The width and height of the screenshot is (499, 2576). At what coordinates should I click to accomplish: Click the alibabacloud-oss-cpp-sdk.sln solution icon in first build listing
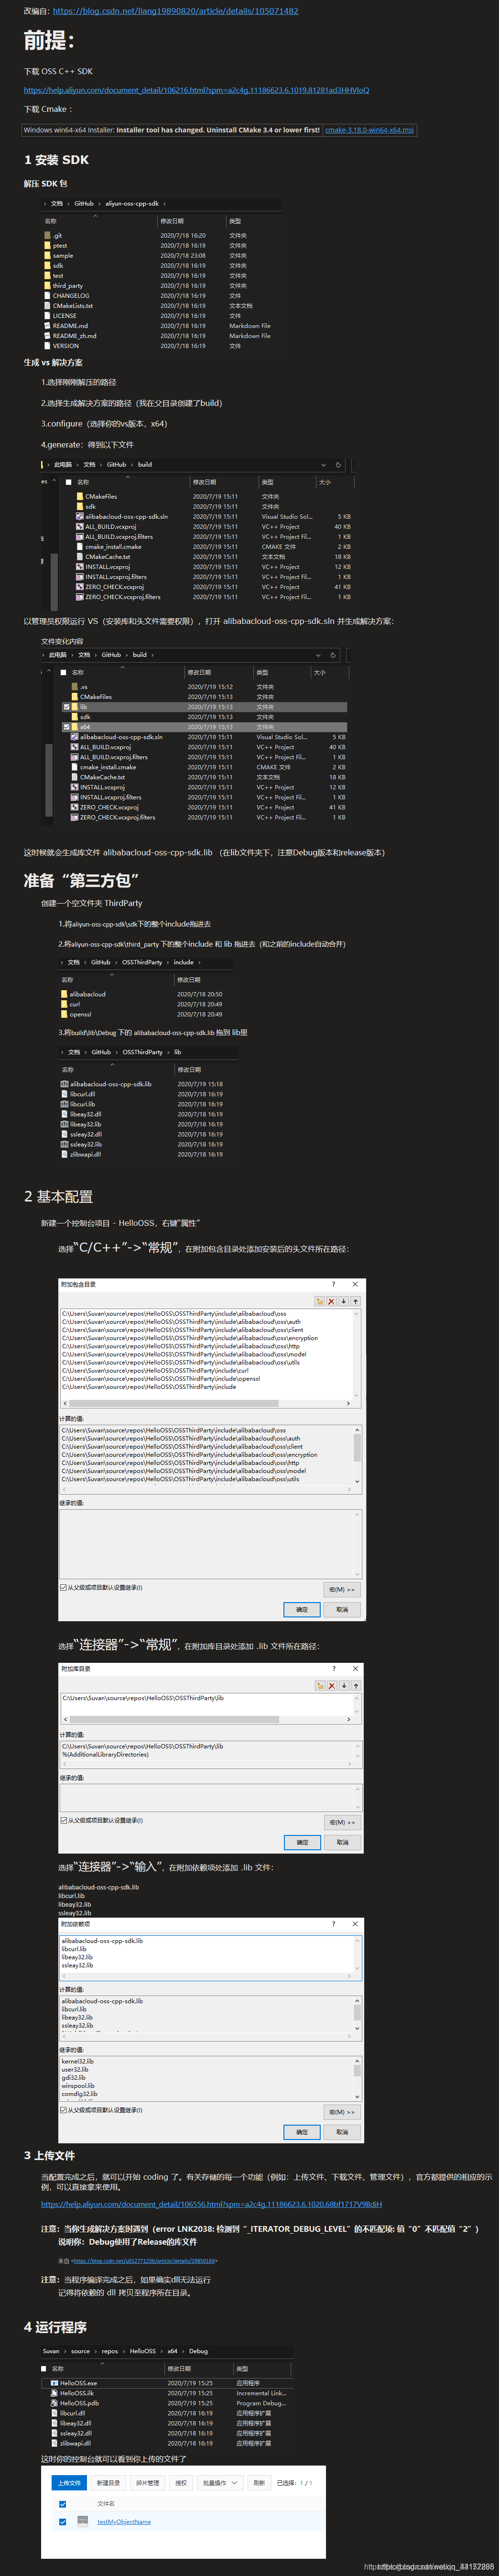tap(80, 517)
